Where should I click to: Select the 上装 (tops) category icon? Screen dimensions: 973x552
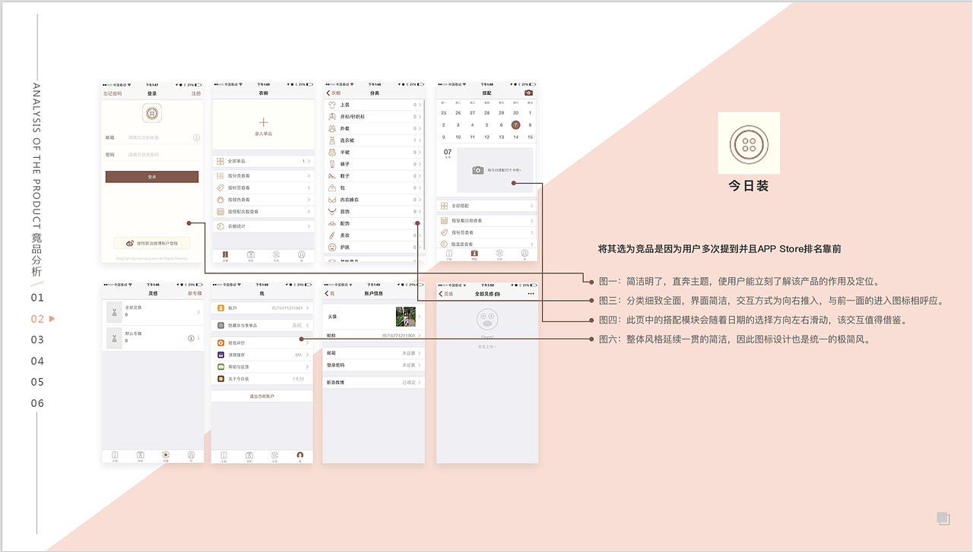click(x=332, y=105)
